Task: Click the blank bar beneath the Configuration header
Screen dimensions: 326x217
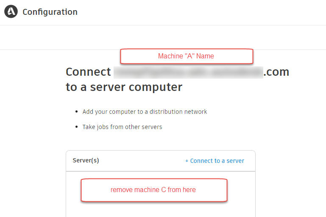Action: [163, 37]
